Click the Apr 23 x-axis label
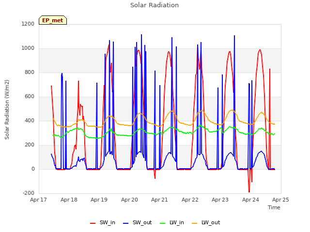The height and width of the screenshot is (232, 310). tap(220, 200)
